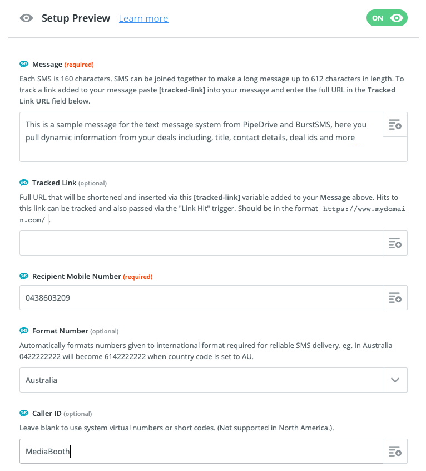This screenshot has height=471, width=426.
Task: Focus the empty Tracked Link field
Action: tap(201, 243)
